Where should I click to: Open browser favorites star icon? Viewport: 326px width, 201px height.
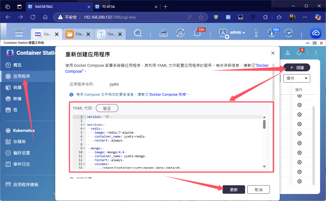click(x=279, y=17)
